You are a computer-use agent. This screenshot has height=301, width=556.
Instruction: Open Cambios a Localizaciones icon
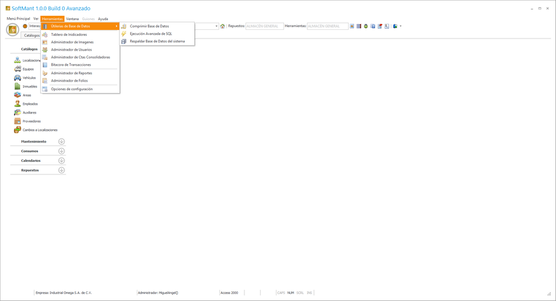click(17, 130)
